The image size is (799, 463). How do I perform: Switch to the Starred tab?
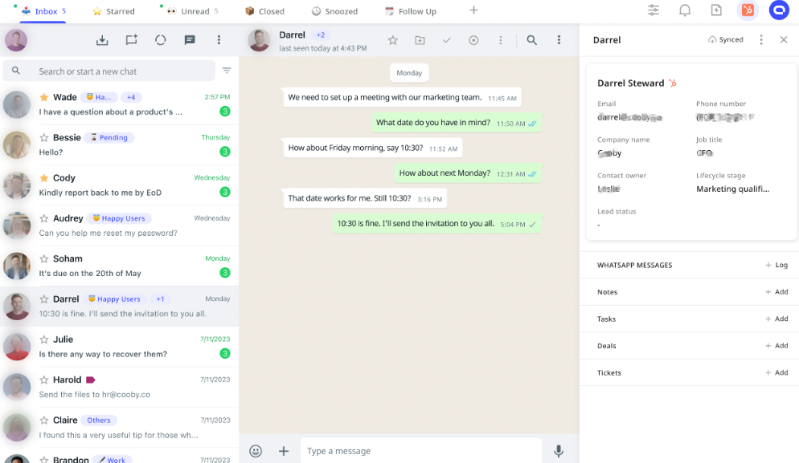tap(113, 11)
